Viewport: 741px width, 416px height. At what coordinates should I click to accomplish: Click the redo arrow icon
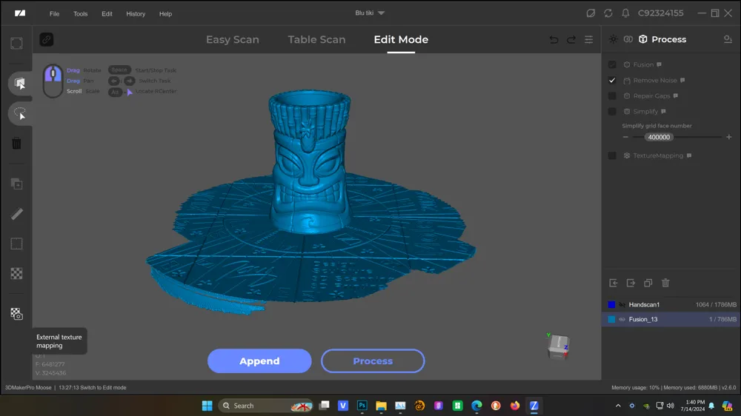[571, 40]
